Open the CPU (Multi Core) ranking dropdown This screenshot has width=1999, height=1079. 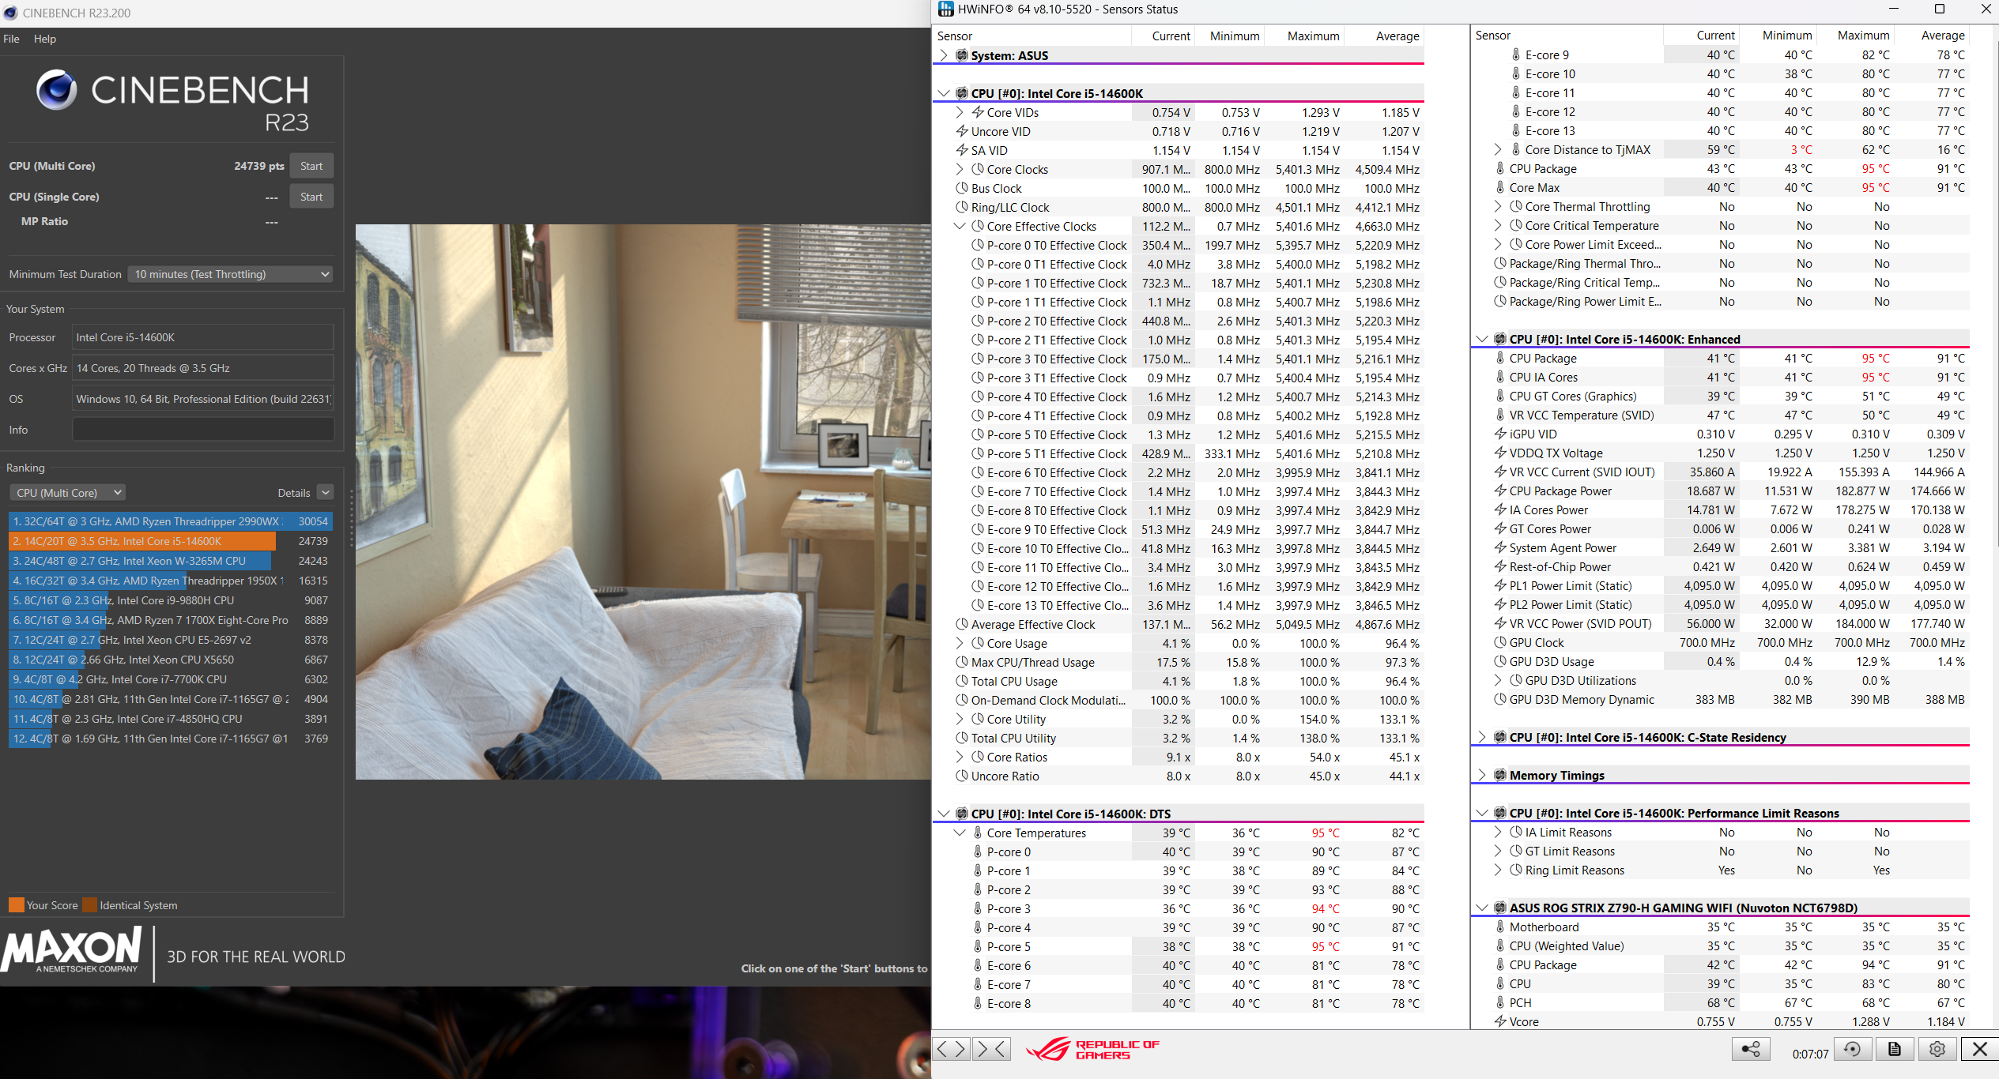tap(68, 493)
